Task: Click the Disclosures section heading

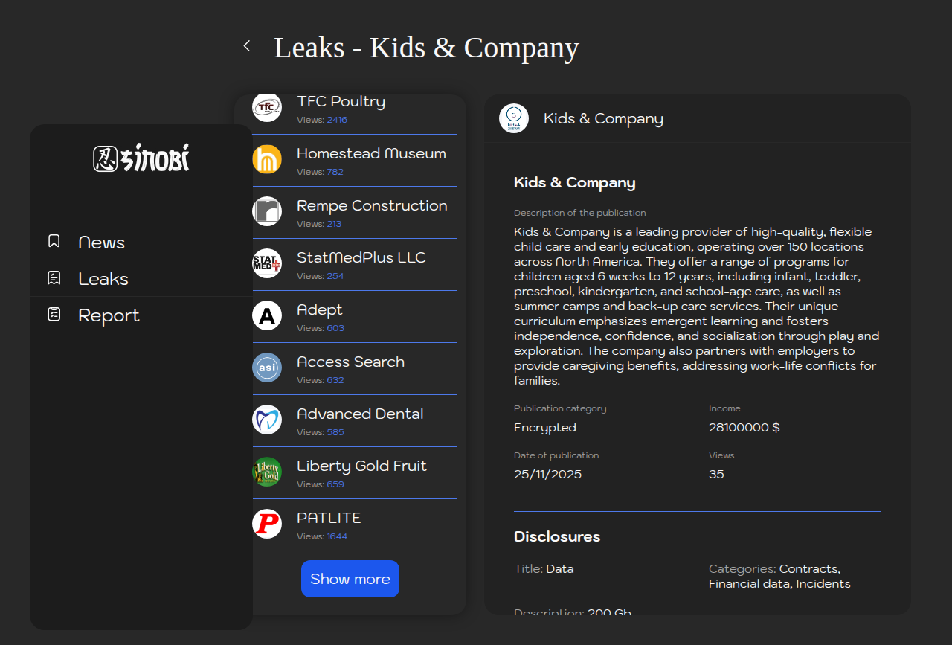Action: click(x=557, y=536)
